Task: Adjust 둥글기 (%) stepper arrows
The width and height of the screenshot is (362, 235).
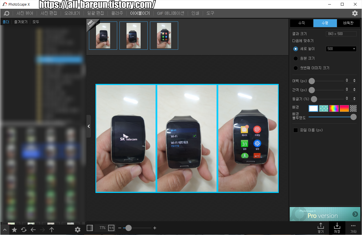Action: click(354, 99)
